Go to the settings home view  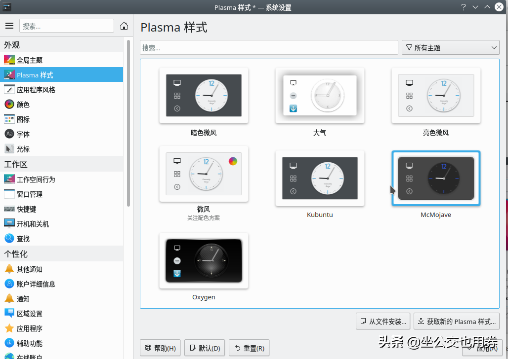[124, 26]
